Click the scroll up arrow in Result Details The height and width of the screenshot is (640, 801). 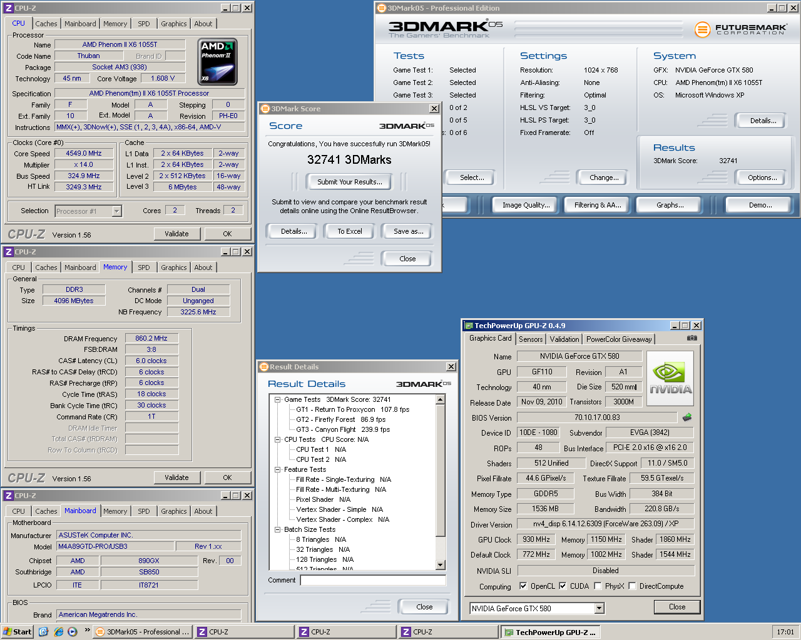click(440, 399)
